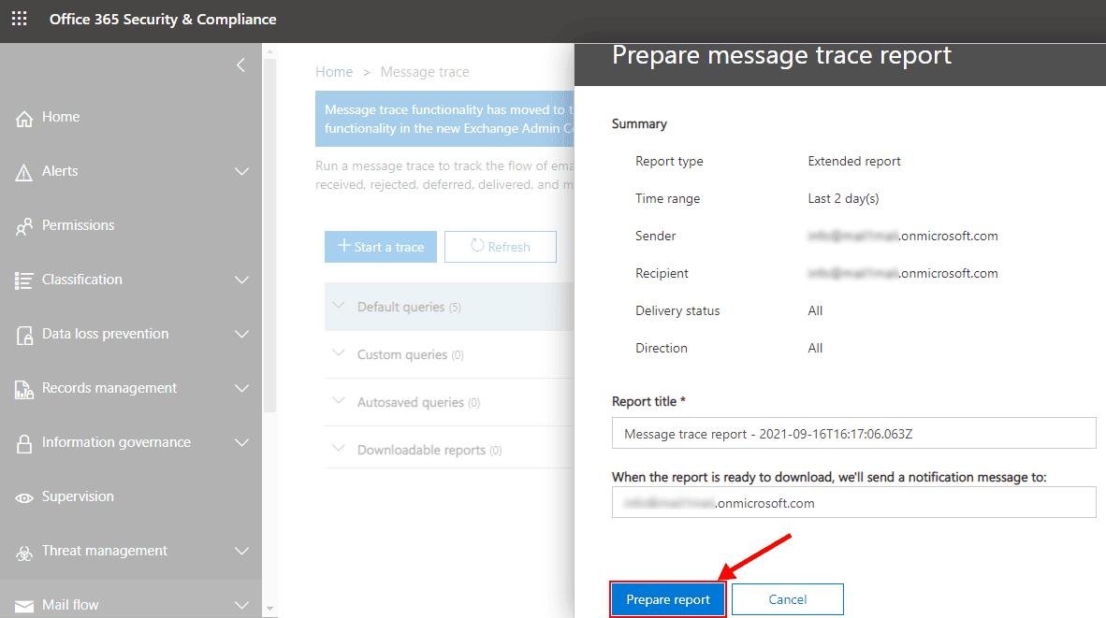
Task: Click the Supervision eye icon
Action: tap(24, 497)
